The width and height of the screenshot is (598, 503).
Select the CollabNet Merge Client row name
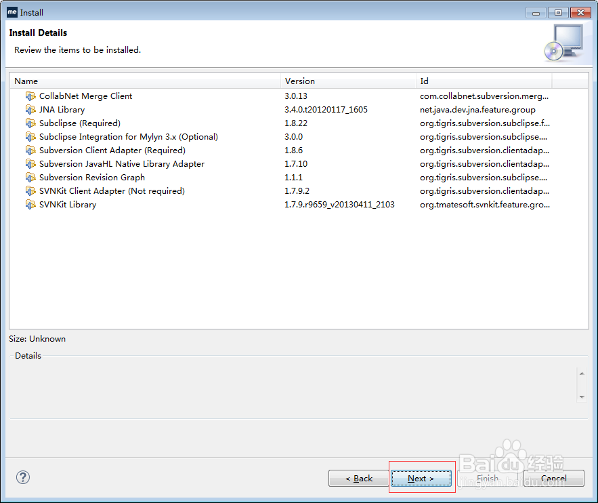[x=85, y=96]
